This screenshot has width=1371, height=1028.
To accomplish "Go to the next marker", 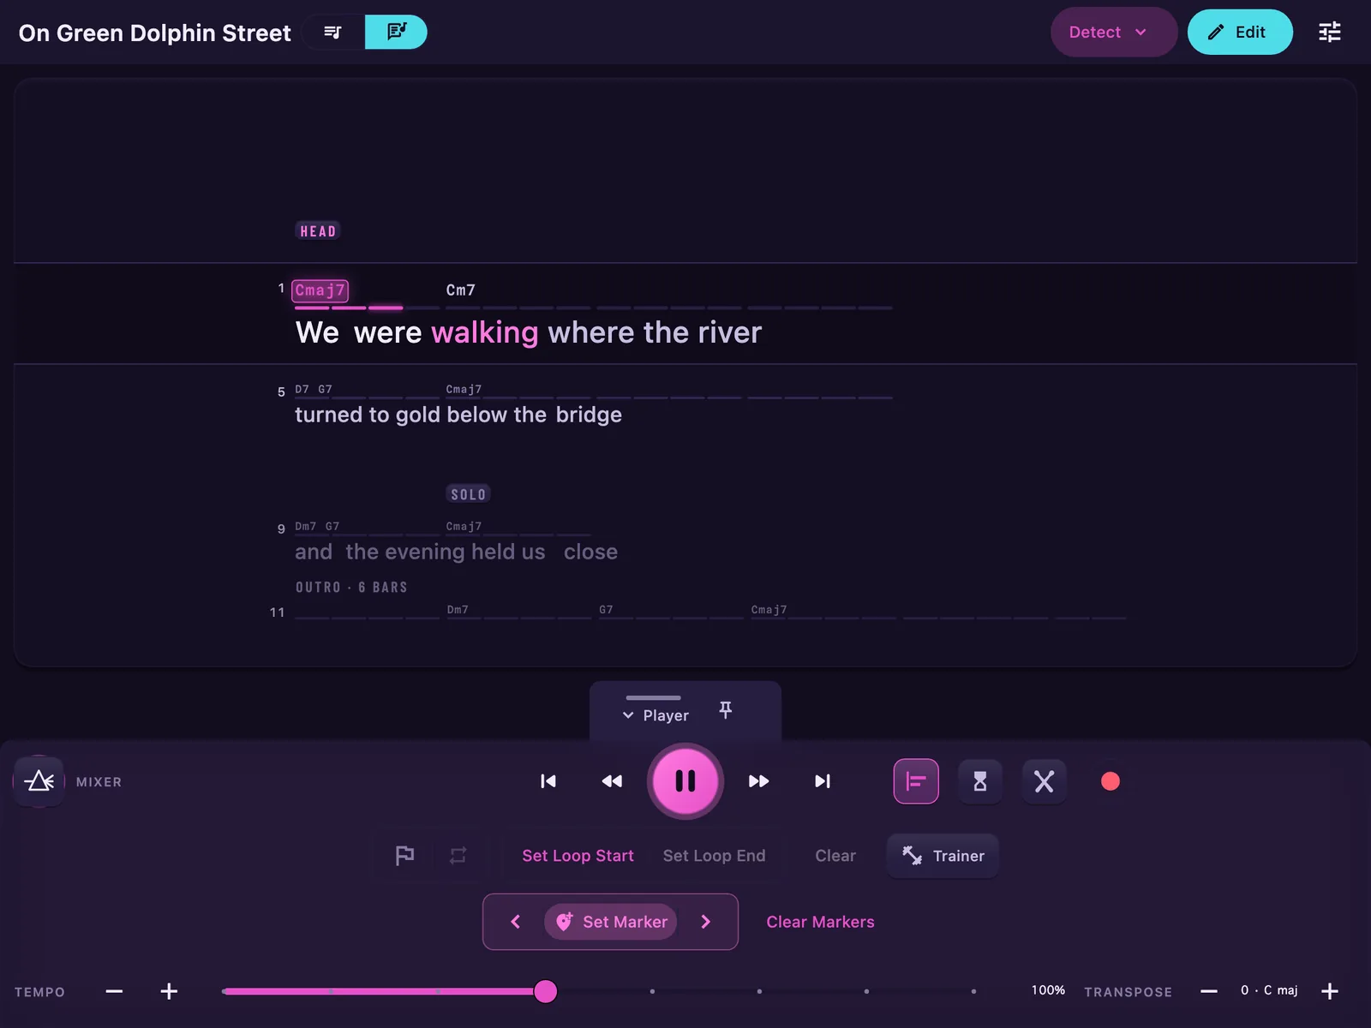I will 706,922.
